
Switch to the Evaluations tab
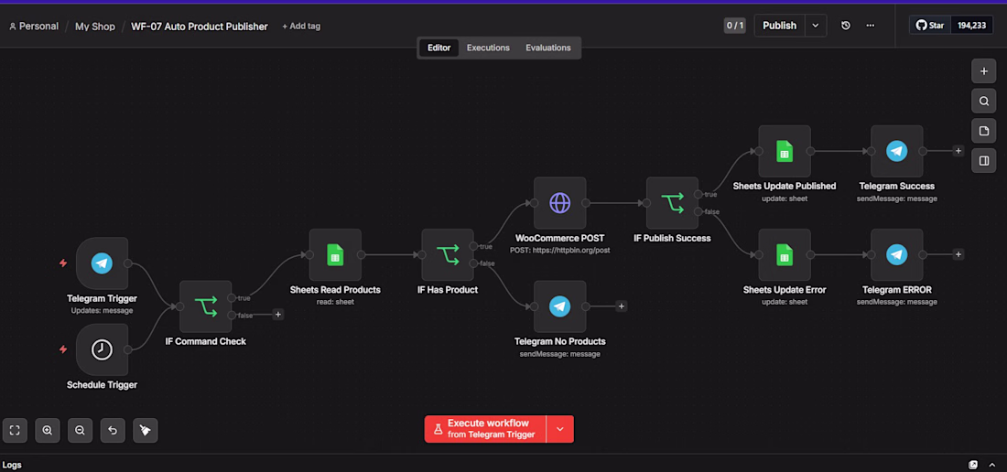(x=547, y=48)
